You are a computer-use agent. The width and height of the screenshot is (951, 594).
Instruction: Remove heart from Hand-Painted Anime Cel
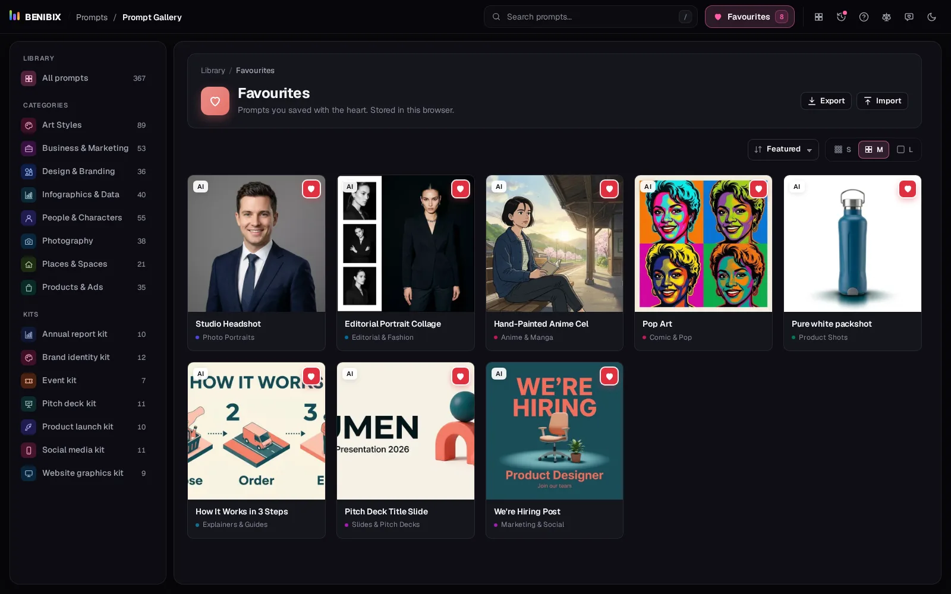click(609, 189)
